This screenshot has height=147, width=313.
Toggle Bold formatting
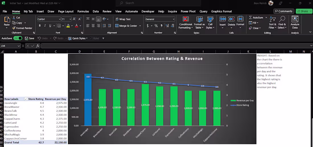[40, 26]
